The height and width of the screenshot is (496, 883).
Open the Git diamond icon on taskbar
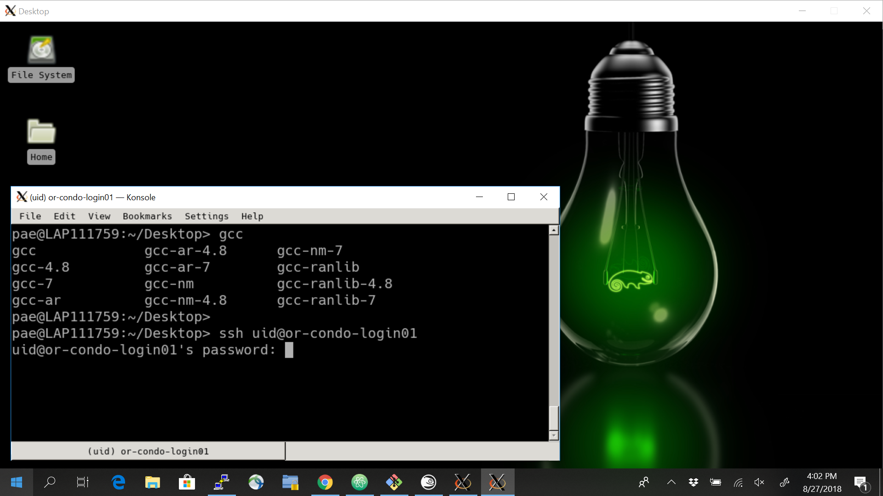click(x=394, y=482)
